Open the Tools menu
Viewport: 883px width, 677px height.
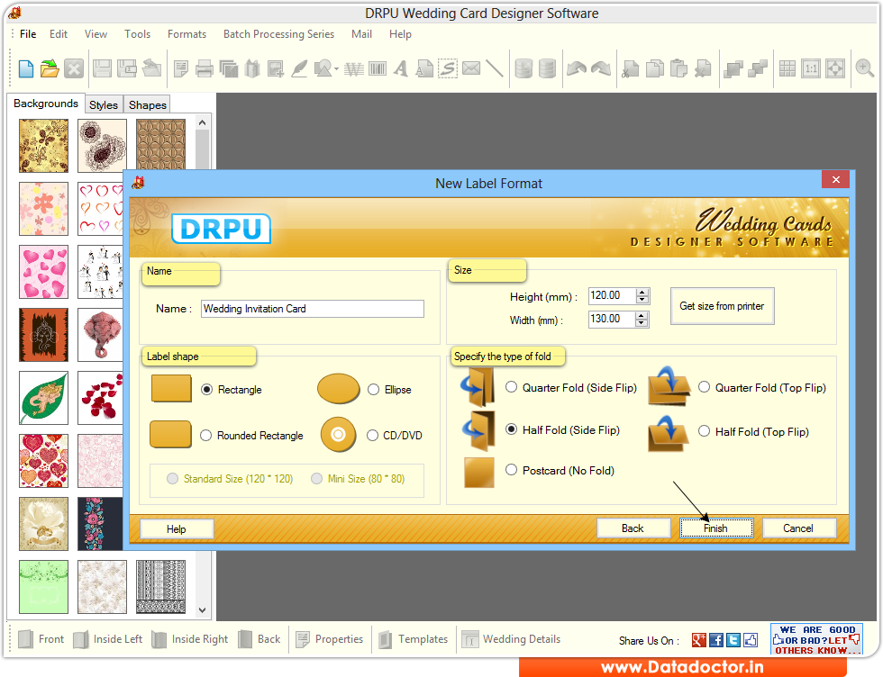(x=137, y=34)
